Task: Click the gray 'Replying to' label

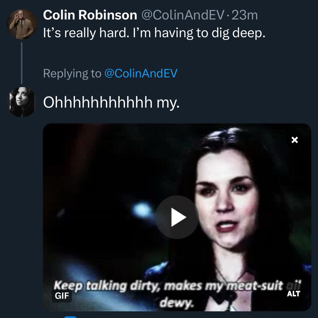Action: [x=72, y=73]
